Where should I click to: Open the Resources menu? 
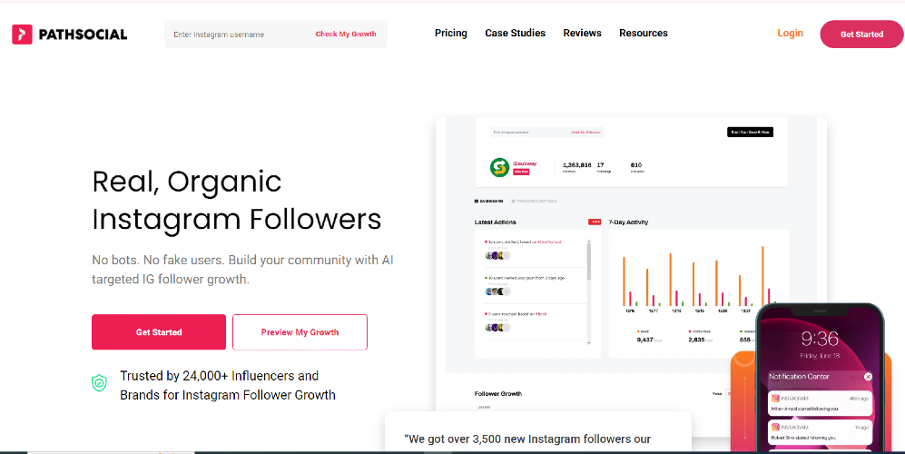tap(643, 33)
